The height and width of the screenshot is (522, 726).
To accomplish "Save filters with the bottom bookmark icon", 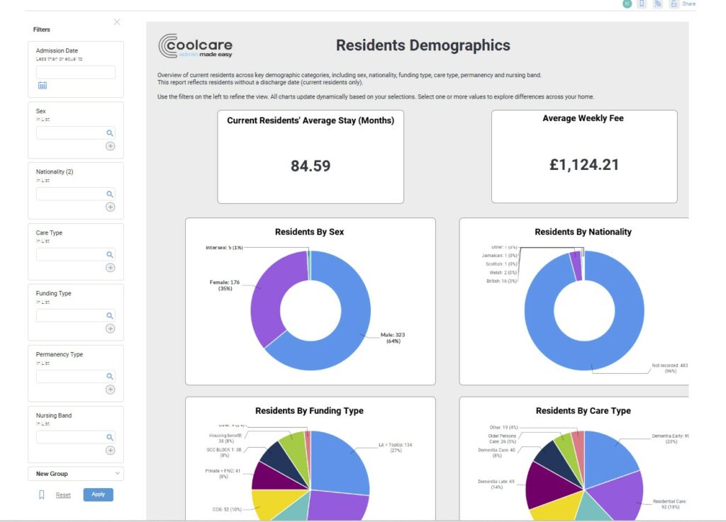I will 42,494.
